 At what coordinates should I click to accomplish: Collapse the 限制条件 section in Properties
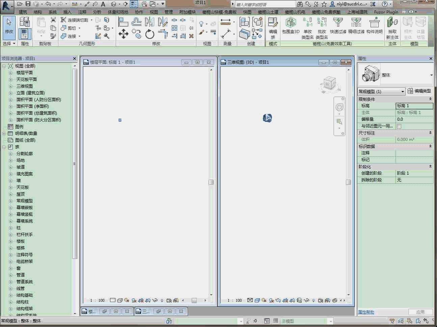click(431, 99)
